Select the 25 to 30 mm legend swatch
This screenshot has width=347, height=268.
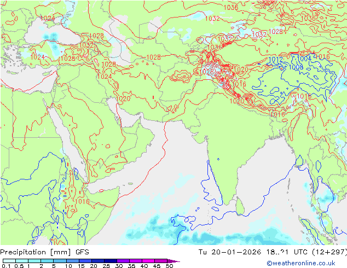point(110,261)
